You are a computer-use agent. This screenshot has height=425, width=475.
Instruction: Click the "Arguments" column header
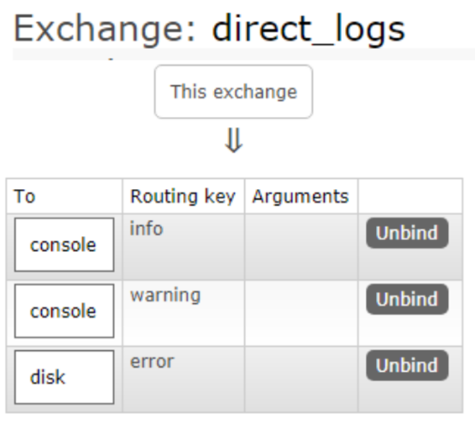click(x=300, y=196)
